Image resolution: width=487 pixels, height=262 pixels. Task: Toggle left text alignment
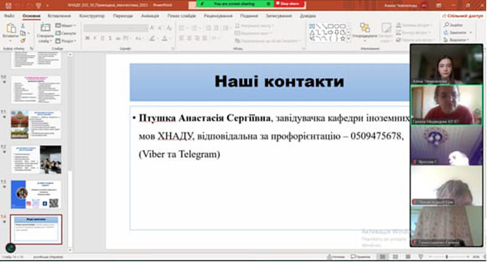pyautogui.click(x=181, y=38)
